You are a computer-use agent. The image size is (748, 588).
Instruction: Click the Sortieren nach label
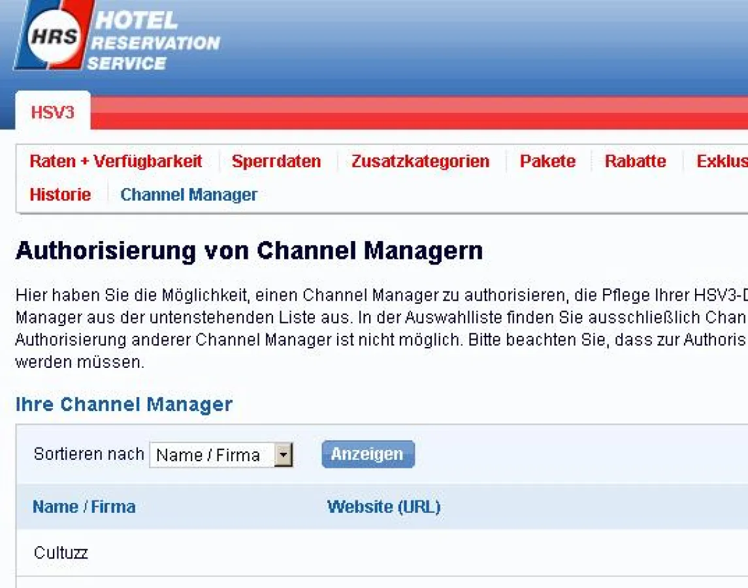pyautogui.click(x=89, y=454)
